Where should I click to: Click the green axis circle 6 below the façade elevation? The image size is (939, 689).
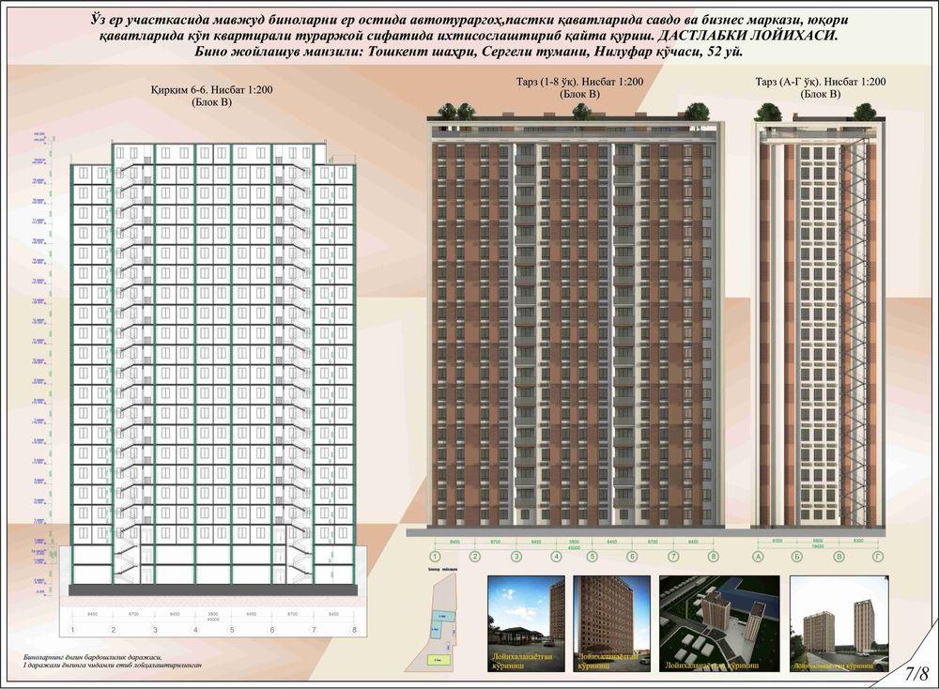pos(632,557)
